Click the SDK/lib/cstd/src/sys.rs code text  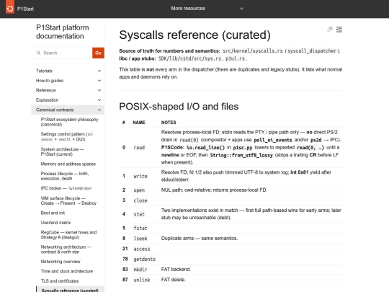click(189, 58)
